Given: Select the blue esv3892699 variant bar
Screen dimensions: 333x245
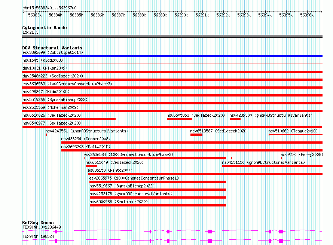Looking at the screenshot, I should (172, 56).
